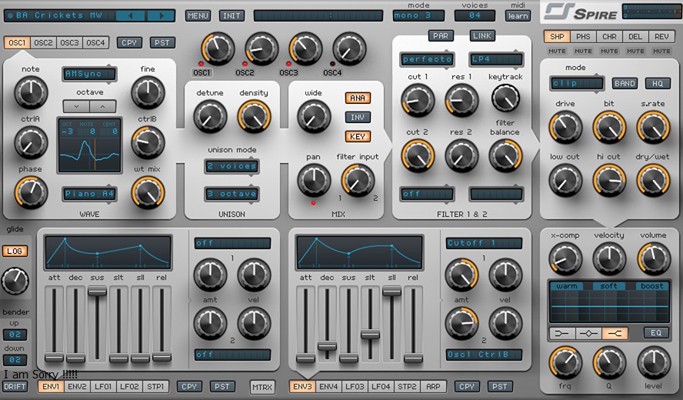Open the Piano A4 waveform dropdown
Screen dimensions: 683x400
coord(89,194)
